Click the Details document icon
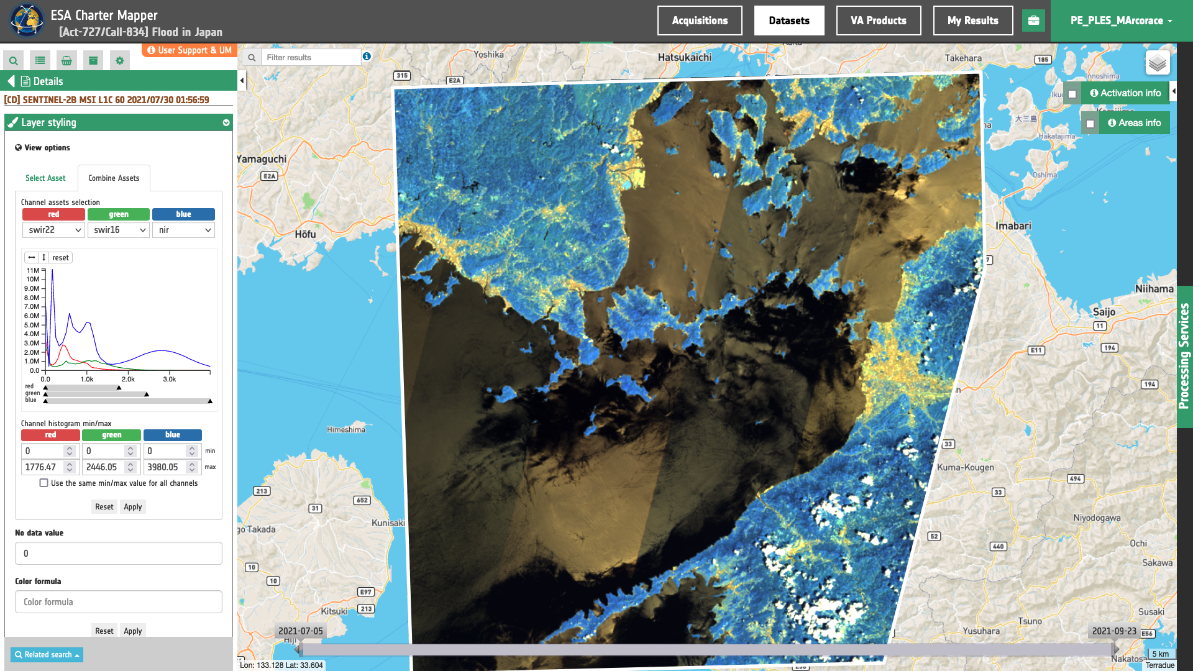This screenshot has width=1193, height=671. click(x=25, y=81)
